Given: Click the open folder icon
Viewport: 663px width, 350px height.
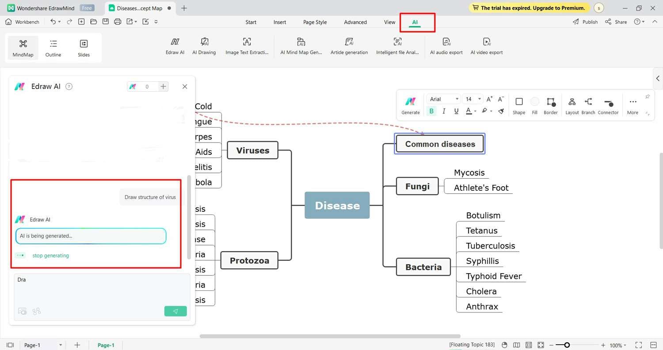Looking at the screenshot, I should click(x=93, y=22).
